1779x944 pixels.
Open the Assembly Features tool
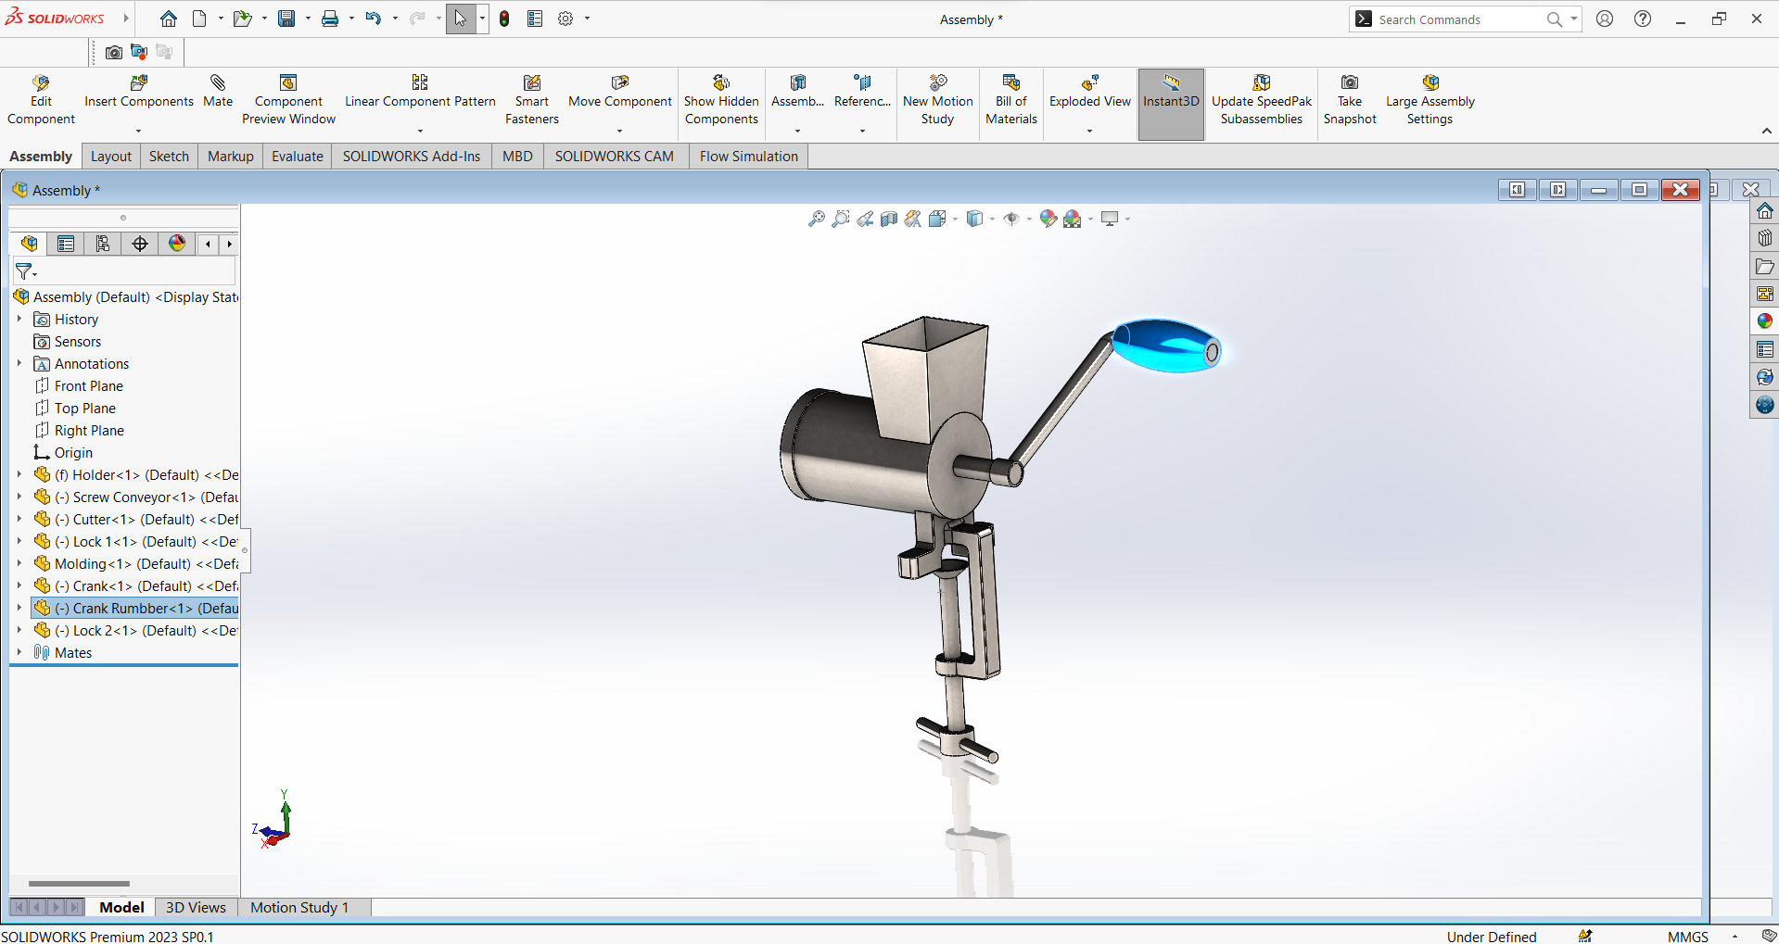click(797, 93)
